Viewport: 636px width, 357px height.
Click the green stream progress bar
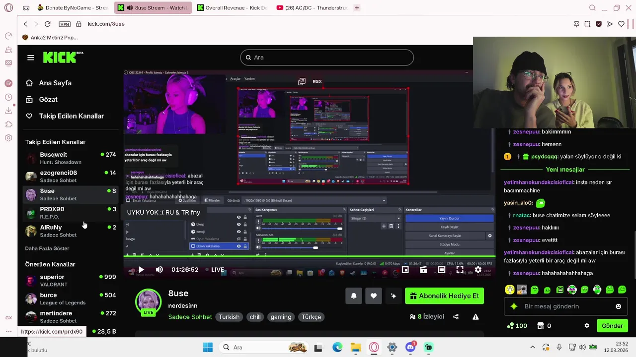pos(310,256)
